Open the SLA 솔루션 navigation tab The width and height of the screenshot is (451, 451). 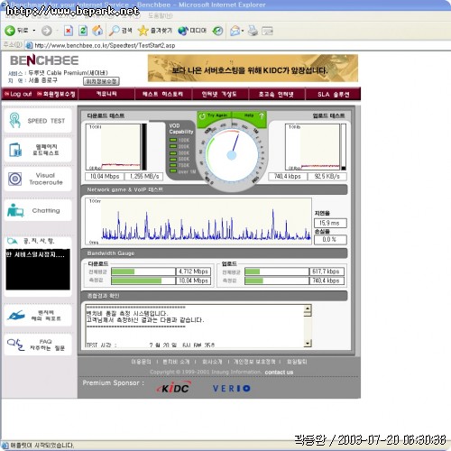[x=333, y=94]
